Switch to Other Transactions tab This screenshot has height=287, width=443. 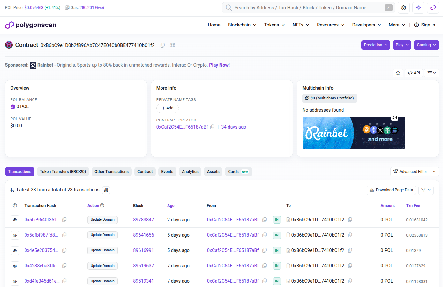click(x=111, y=172)
